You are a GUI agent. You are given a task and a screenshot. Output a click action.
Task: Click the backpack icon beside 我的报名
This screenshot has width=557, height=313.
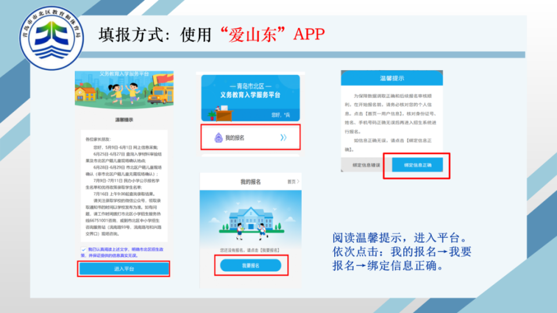(x=219, y=138)
